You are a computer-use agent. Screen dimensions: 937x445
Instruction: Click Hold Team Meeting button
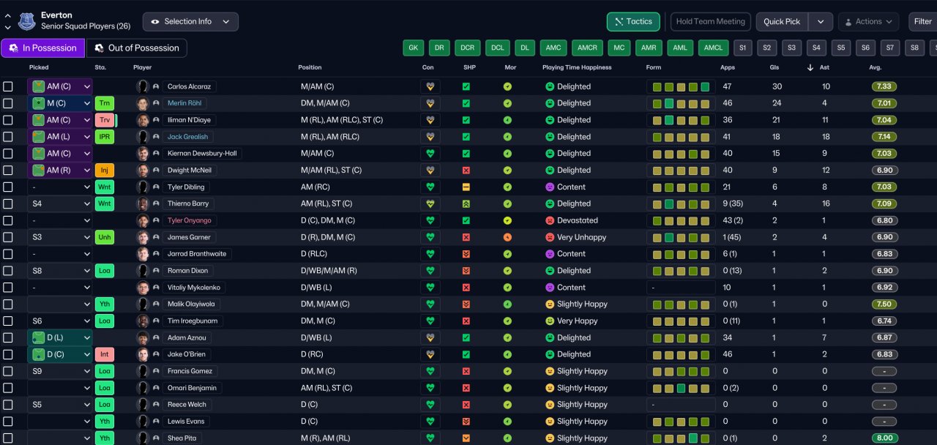pos(710,22)
